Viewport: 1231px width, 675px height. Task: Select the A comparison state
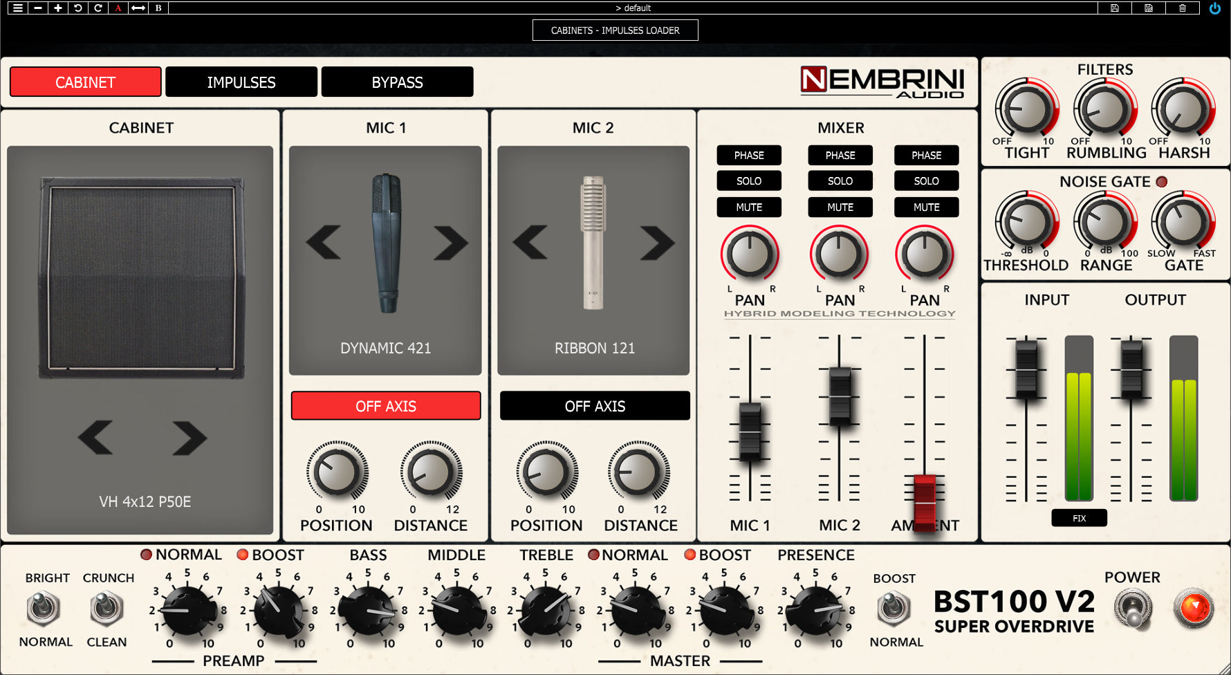coord(118,8)
